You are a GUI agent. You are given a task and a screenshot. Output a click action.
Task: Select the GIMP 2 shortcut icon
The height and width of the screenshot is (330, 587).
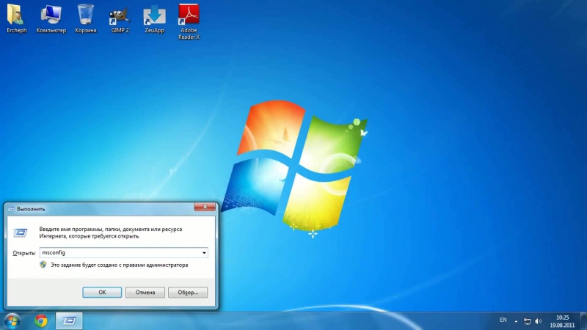(x=120, y=19)
